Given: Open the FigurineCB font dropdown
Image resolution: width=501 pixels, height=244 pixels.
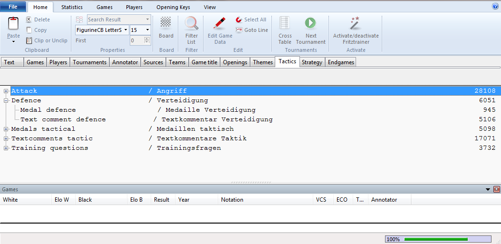Looking at the screenshot, I should pyautogui.click(x=125, y=30).
